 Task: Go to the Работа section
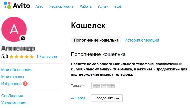click(86, 6)
